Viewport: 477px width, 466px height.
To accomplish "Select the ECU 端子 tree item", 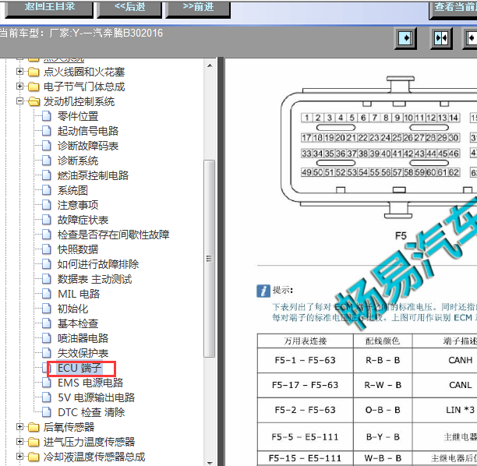I will [x=79, y=368].
